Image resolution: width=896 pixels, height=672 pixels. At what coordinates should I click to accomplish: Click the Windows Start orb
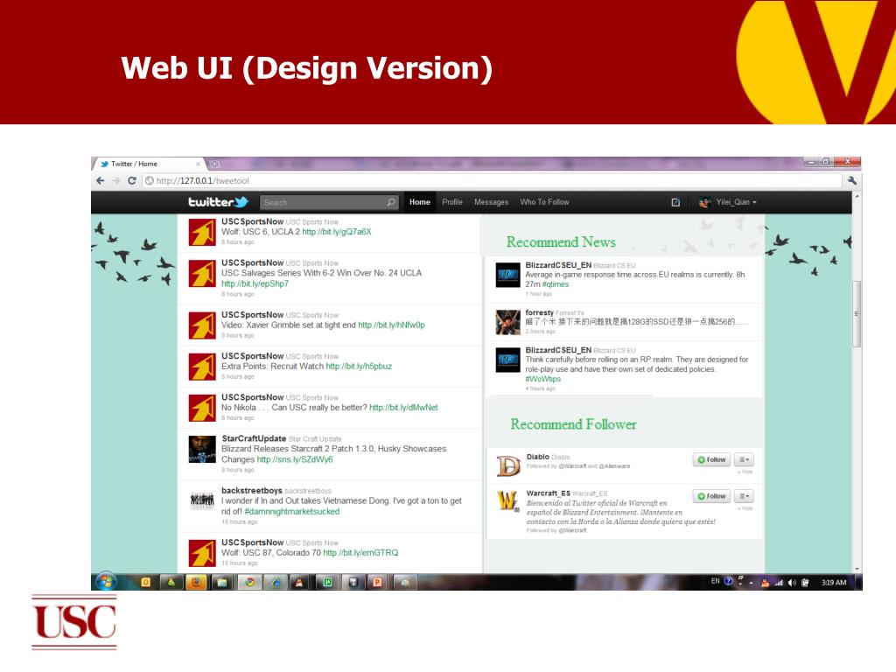[106, 582]
